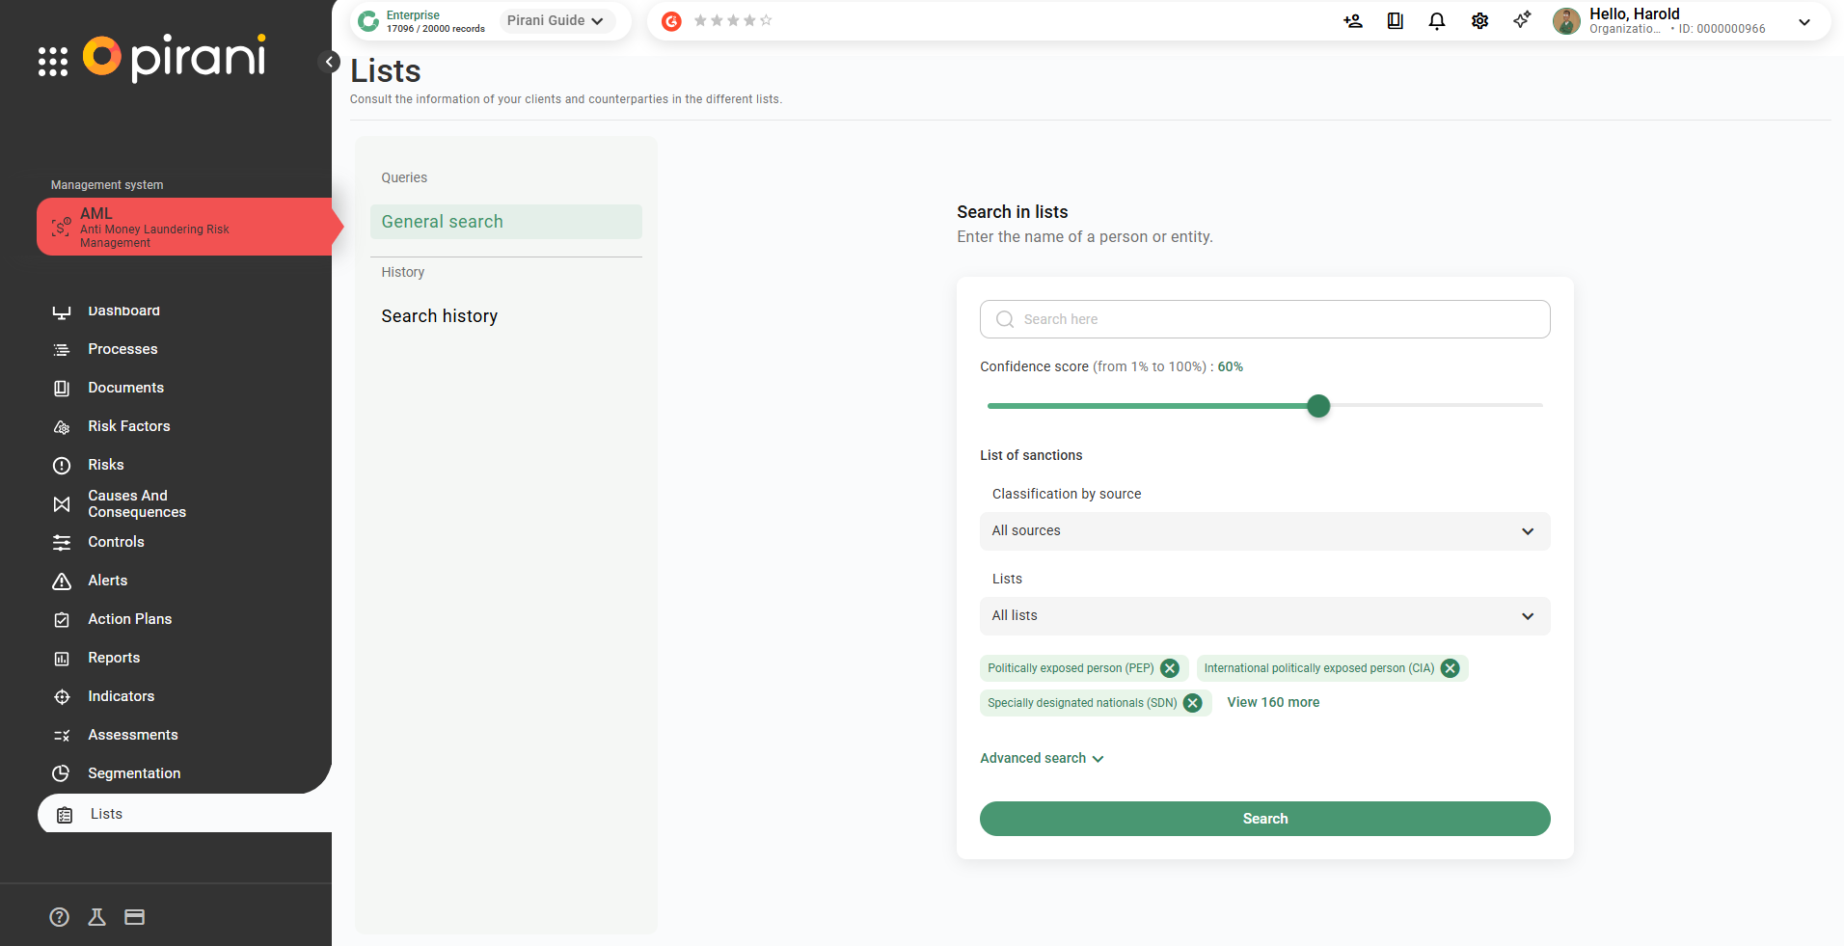1844x946 pixels.
Task: Open the help question mark icon
Action: 60,917
